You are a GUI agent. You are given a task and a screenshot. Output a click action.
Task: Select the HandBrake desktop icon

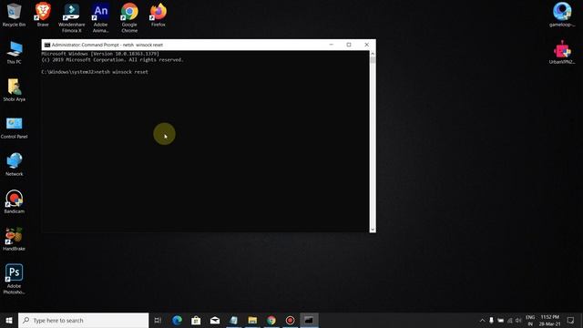pyautogui.click(x=15, y=239)
